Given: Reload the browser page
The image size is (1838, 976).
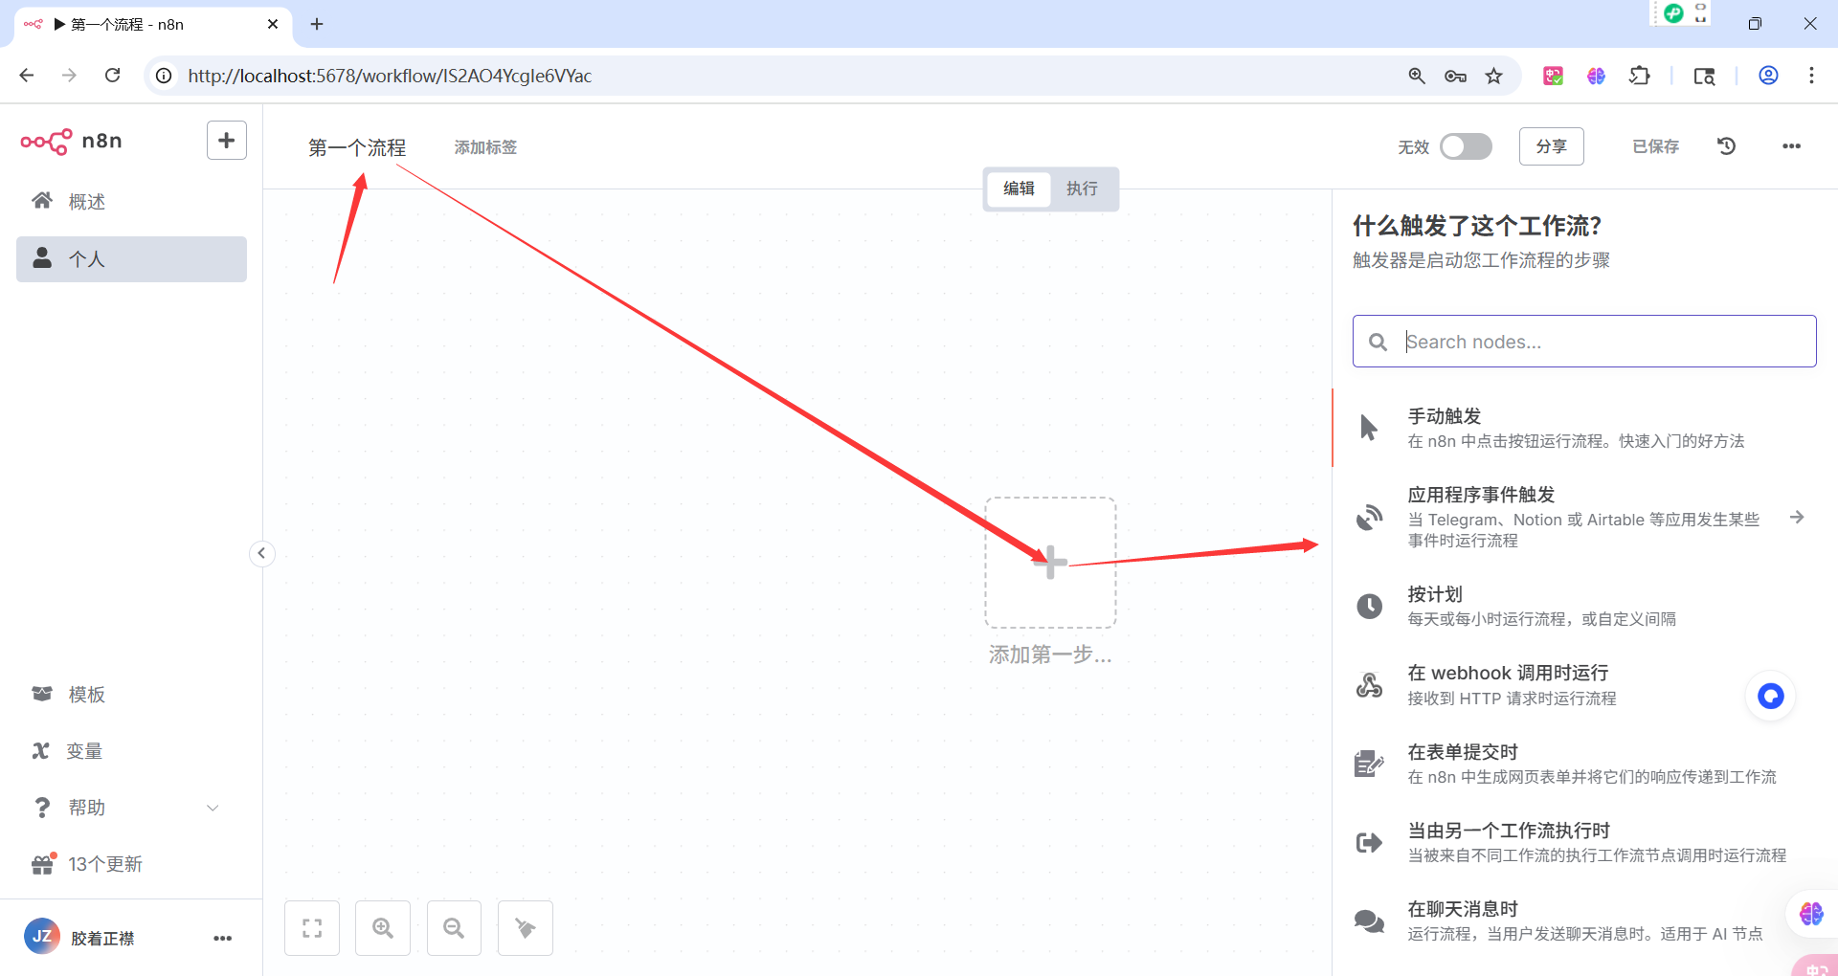Looking at the screenshot, I should (113, 76).
